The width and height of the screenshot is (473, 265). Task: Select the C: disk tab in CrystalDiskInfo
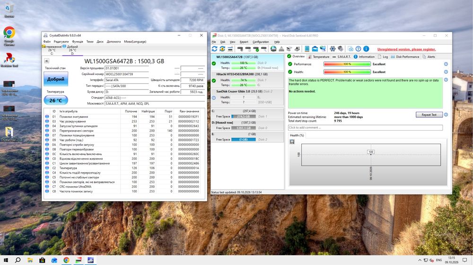[52, 50]
